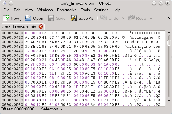Viewport: 172px width, 114px height.
Task: Open a file with the Open icon
Action: pyautogui.click(x=28, y=18)
